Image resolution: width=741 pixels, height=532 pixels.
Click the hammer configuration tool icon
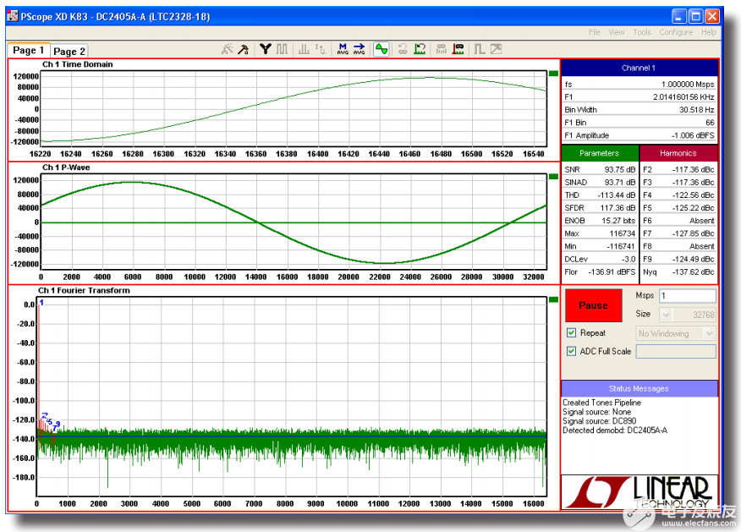tap(243, 50)
